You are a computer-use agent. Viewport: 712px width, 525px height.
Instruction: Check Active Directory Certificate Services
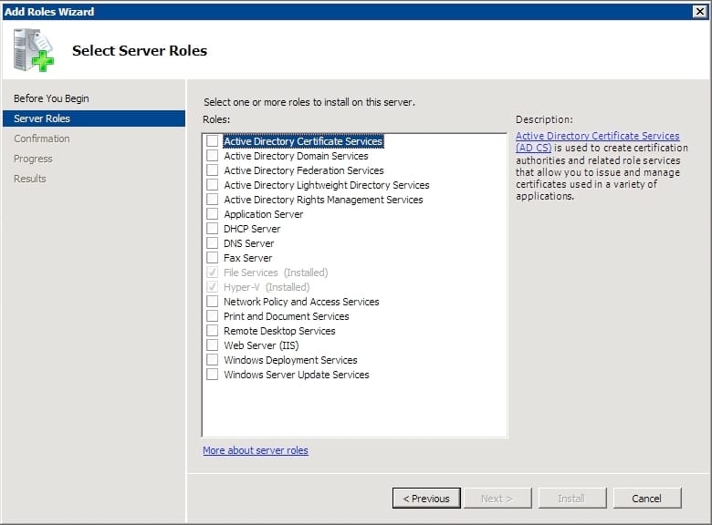212,141
